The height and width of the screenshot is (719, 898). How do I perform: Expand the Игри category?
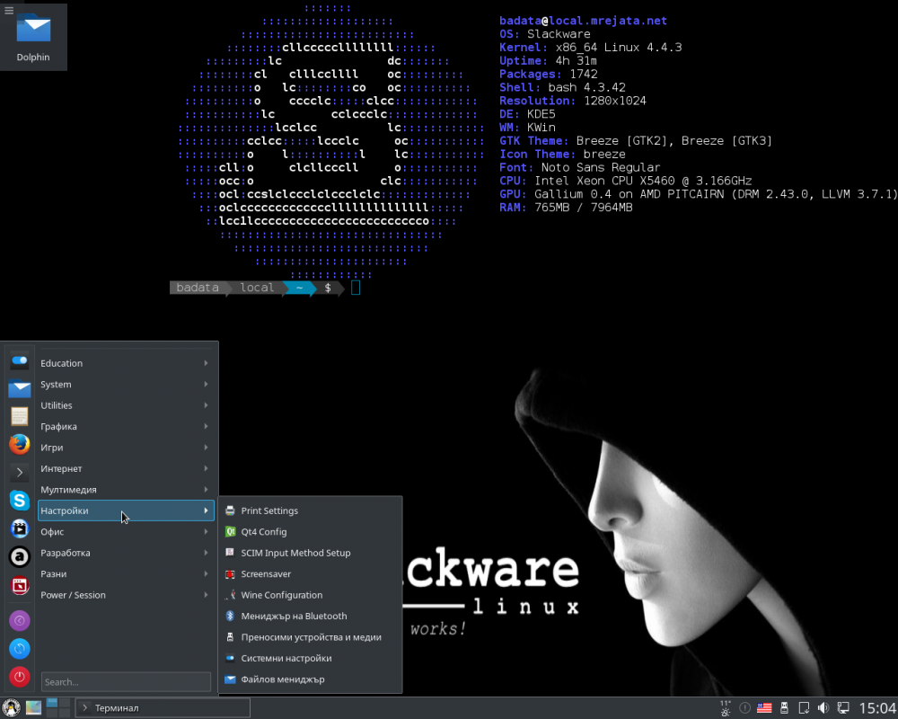126,448
